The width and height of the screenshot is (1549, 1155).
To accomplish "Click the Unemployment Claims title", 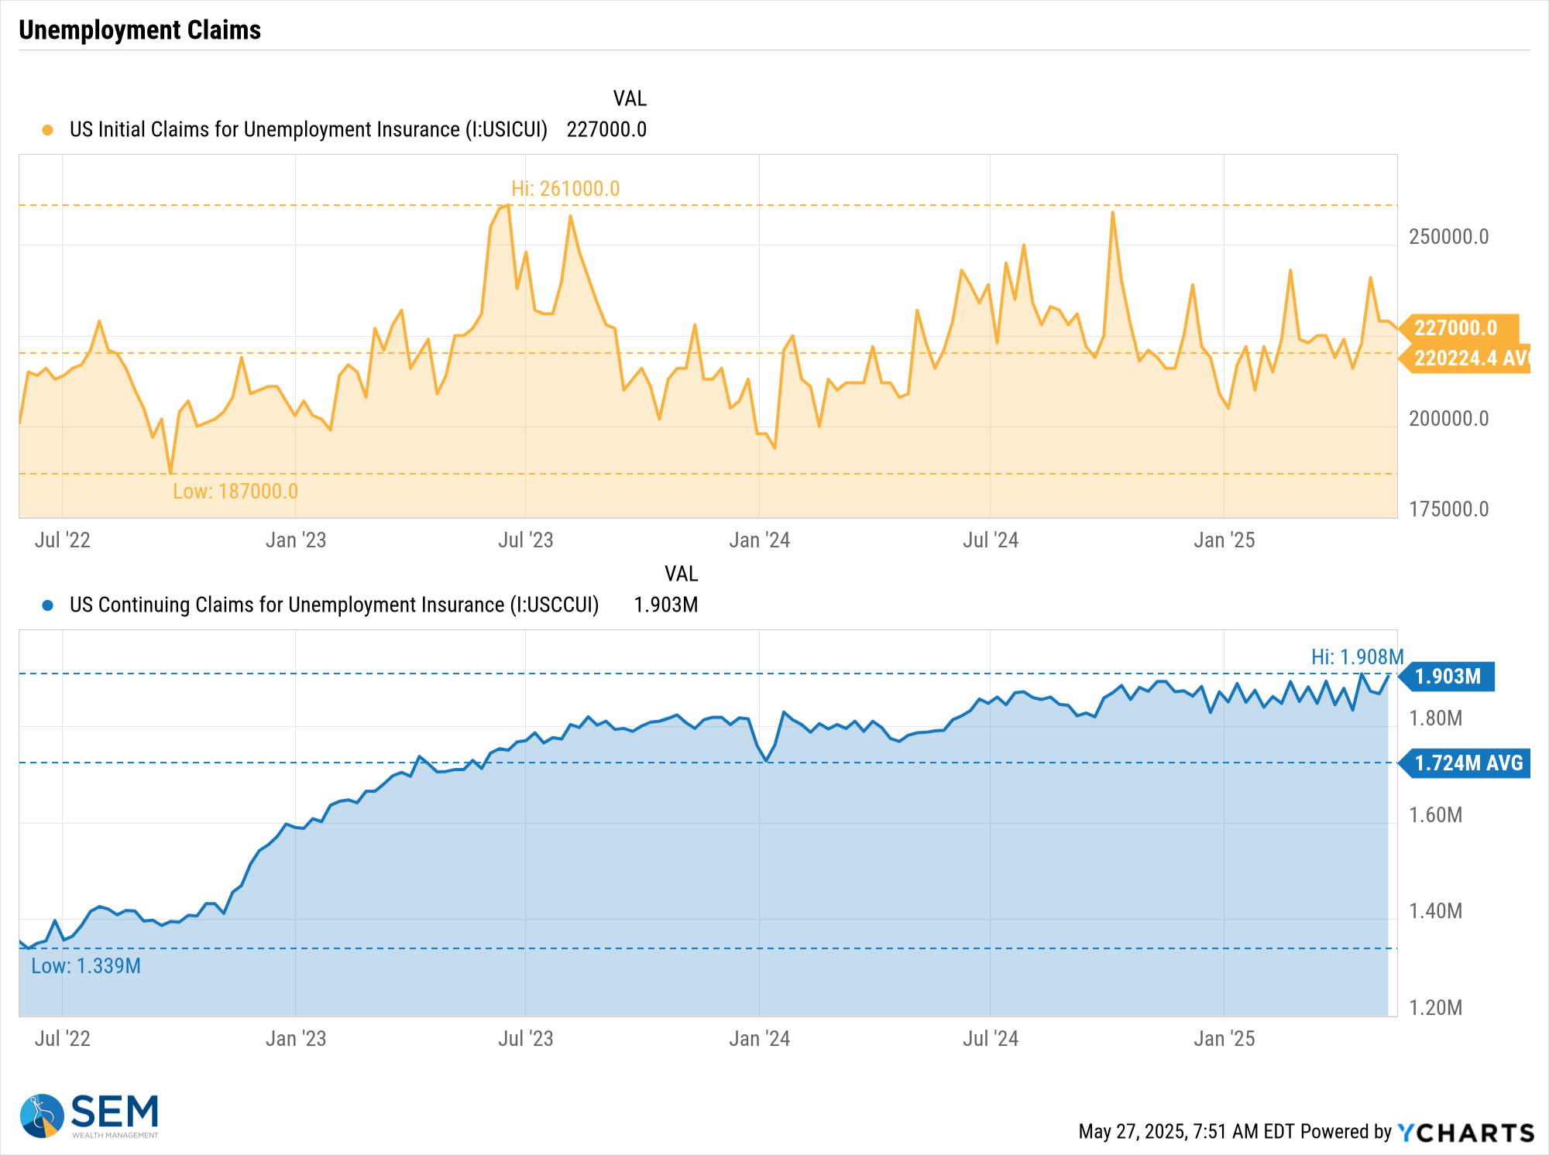I will tap(139, 30).
